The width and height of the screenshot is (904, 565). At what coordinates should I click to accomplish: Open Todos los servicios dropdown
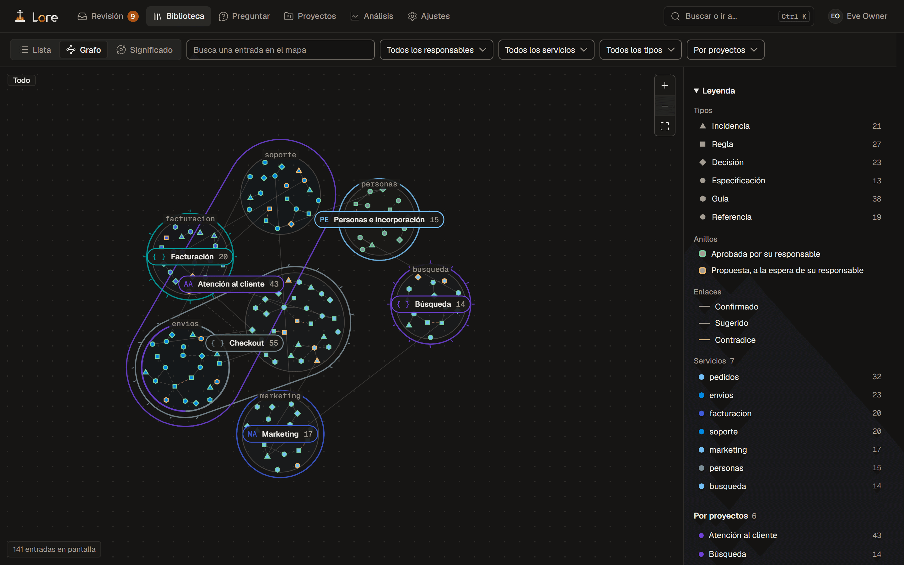[x=546, y=50]
